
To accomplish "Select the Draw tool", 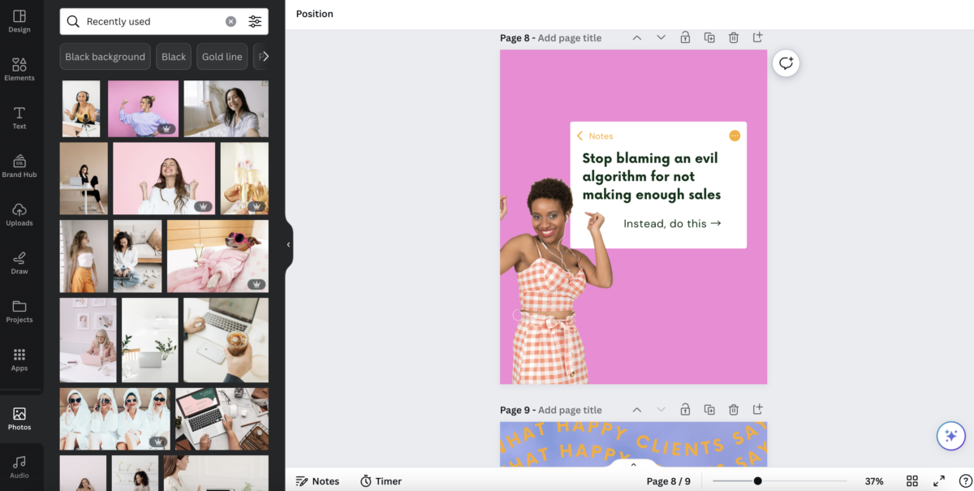I will (x=19, y=261).
